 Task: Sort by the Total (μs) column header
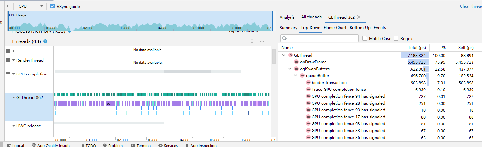point(415,48)
